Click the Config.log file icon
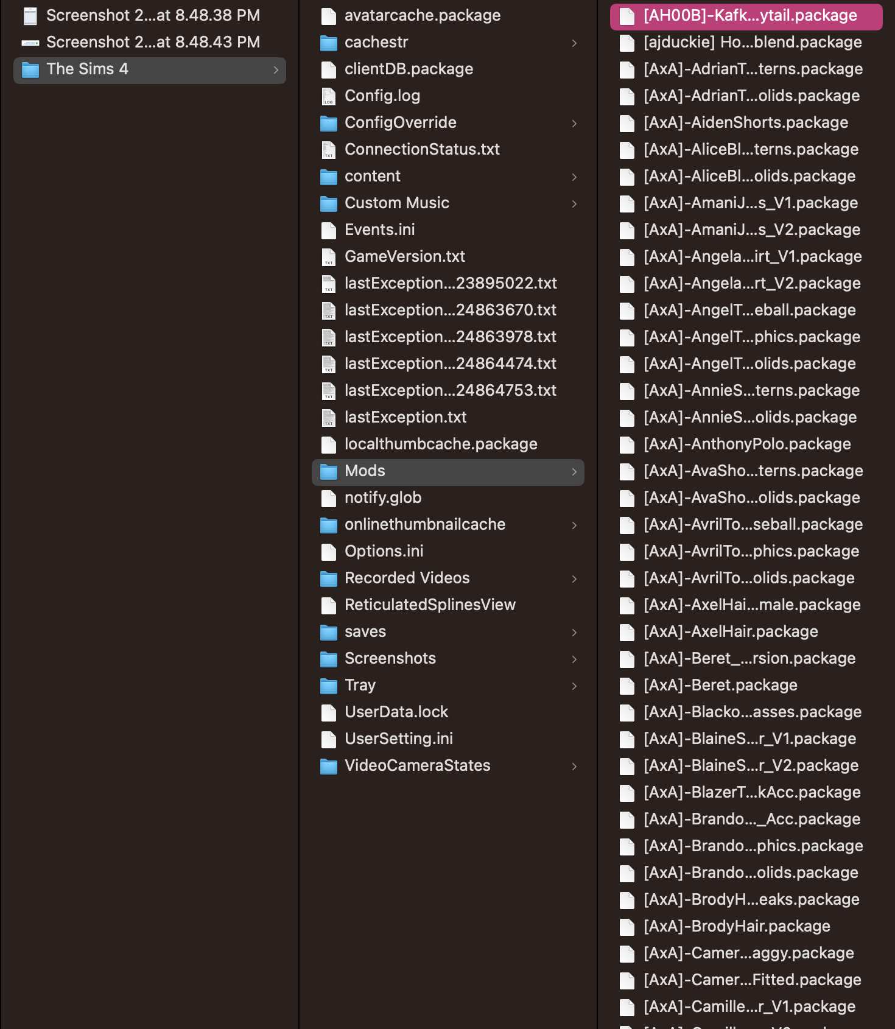The height and width of the screenshot is (1029, 895). click(329, 97)
